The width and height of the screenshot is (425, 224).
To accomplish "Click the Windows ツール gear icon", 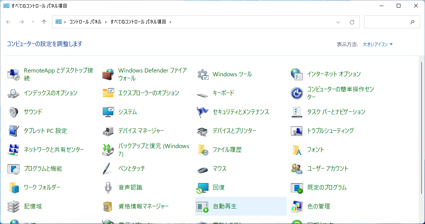I will point(202,74).
